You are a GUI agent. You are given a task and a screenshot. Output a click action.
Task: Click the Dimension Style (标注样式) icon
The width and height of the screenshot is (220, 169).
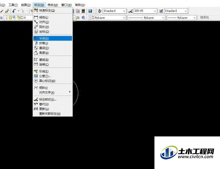click(36, 99)
